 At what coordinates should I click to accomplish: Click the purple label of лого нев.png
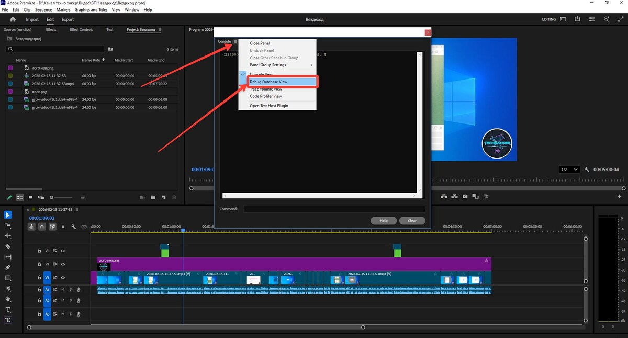tap(10, 68)
